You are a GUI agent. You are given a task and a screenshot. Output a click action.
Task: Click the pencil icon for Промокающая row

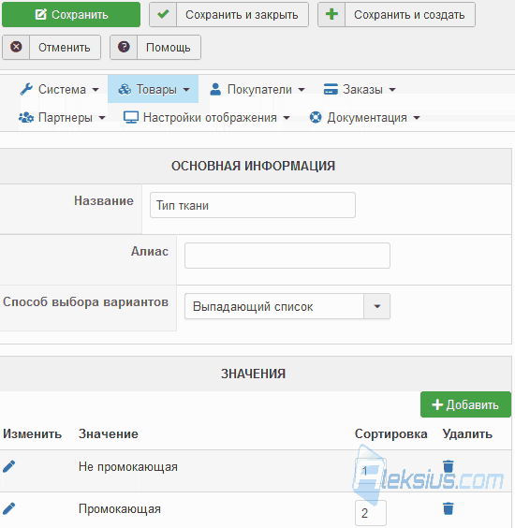[9, 508]
